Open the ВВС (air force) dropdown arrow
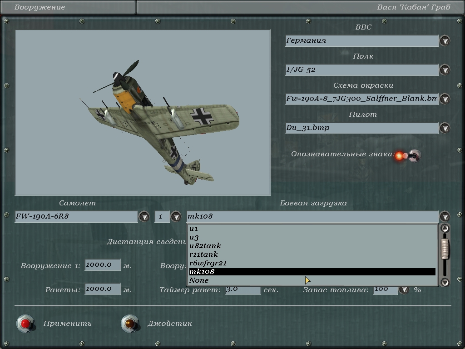465x349 pixels. pyautogui.click(x=445, y=41)
